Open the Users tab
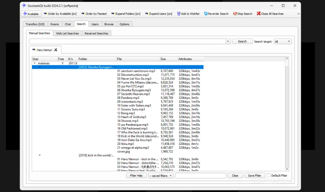325x192 pixels. [x=95, y=24]
